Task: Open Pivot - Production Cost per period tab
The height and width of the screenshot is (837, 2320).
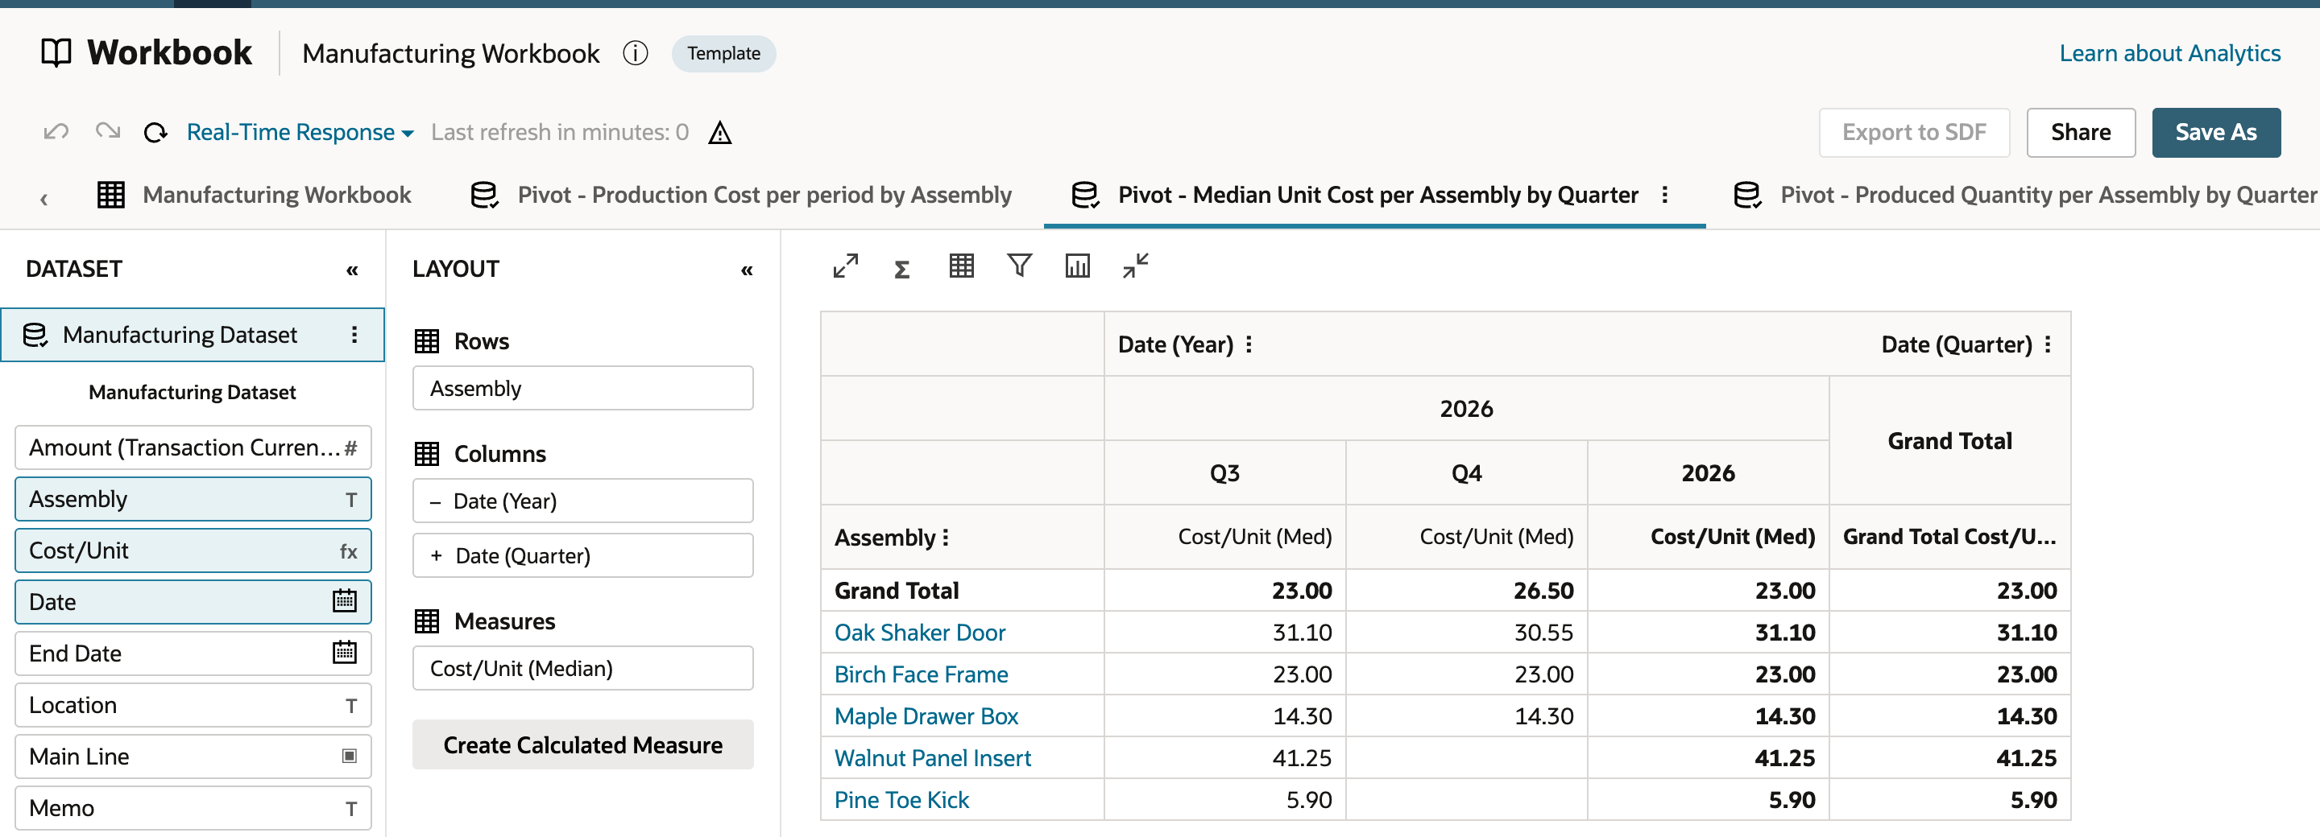Action: point(741,195)
